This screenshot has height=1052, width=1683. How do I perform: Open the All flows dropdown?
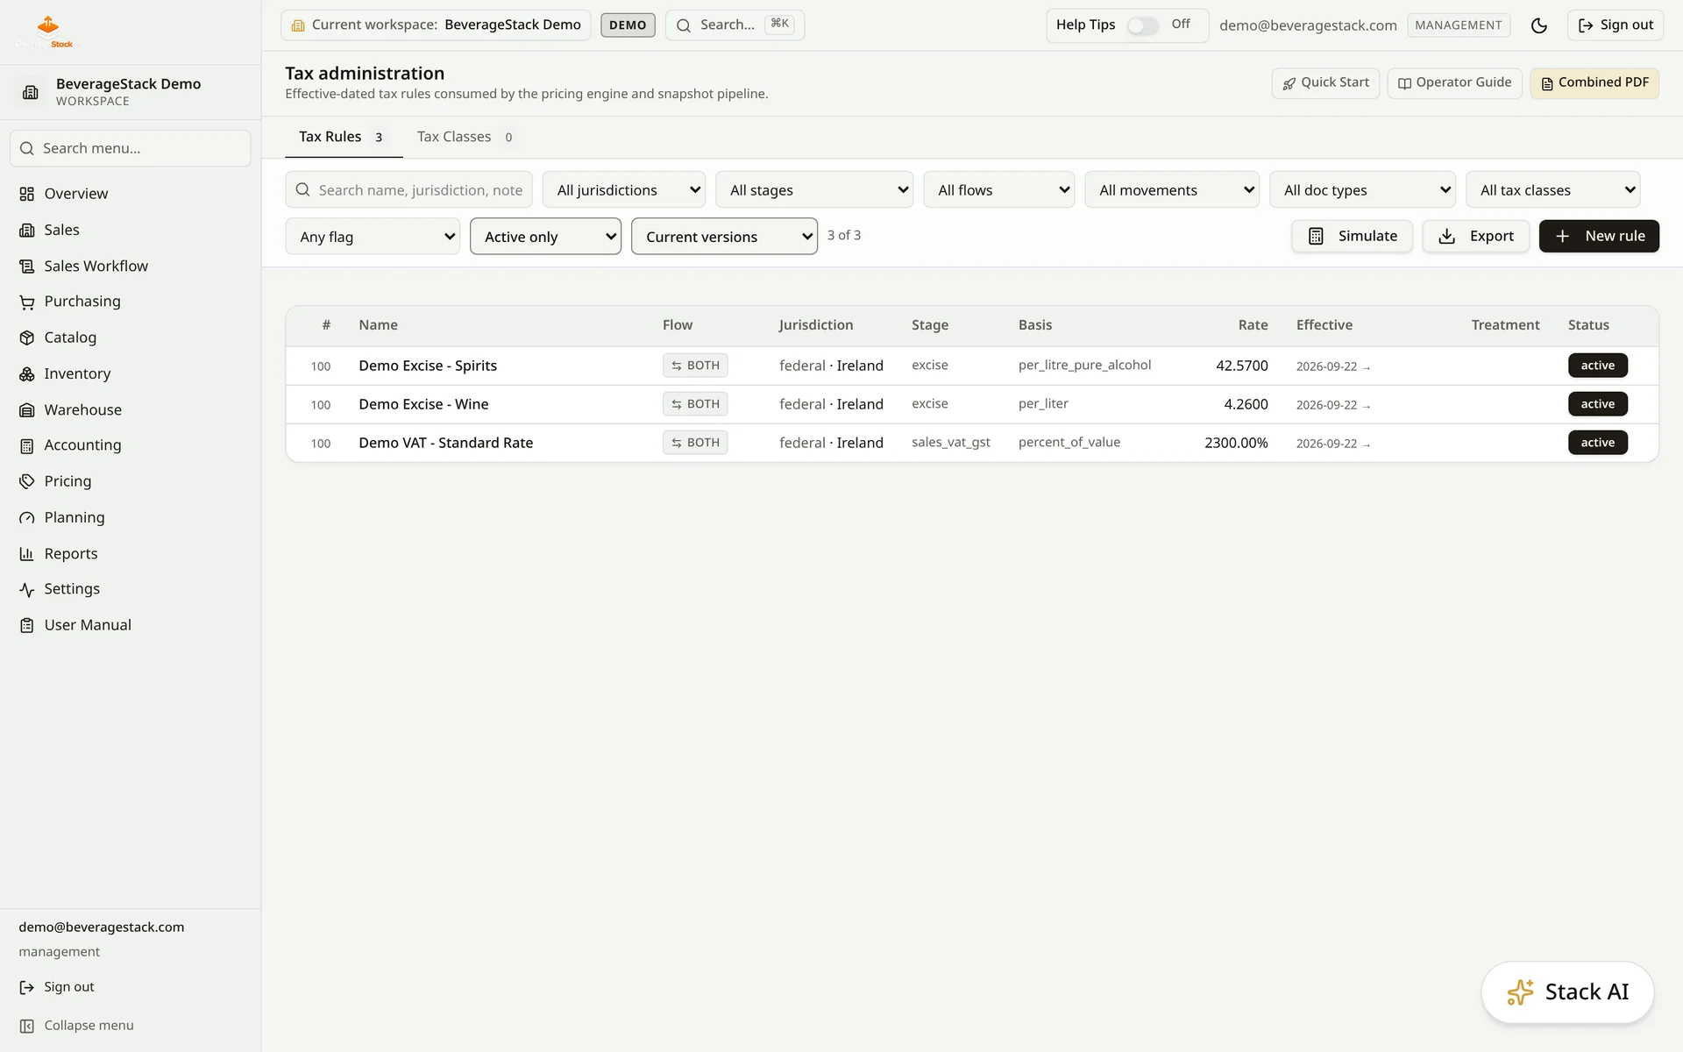(999, 190)
